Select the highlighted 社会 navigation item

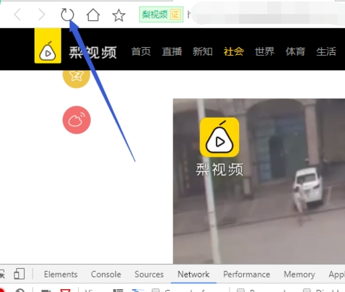pos(234,51)
